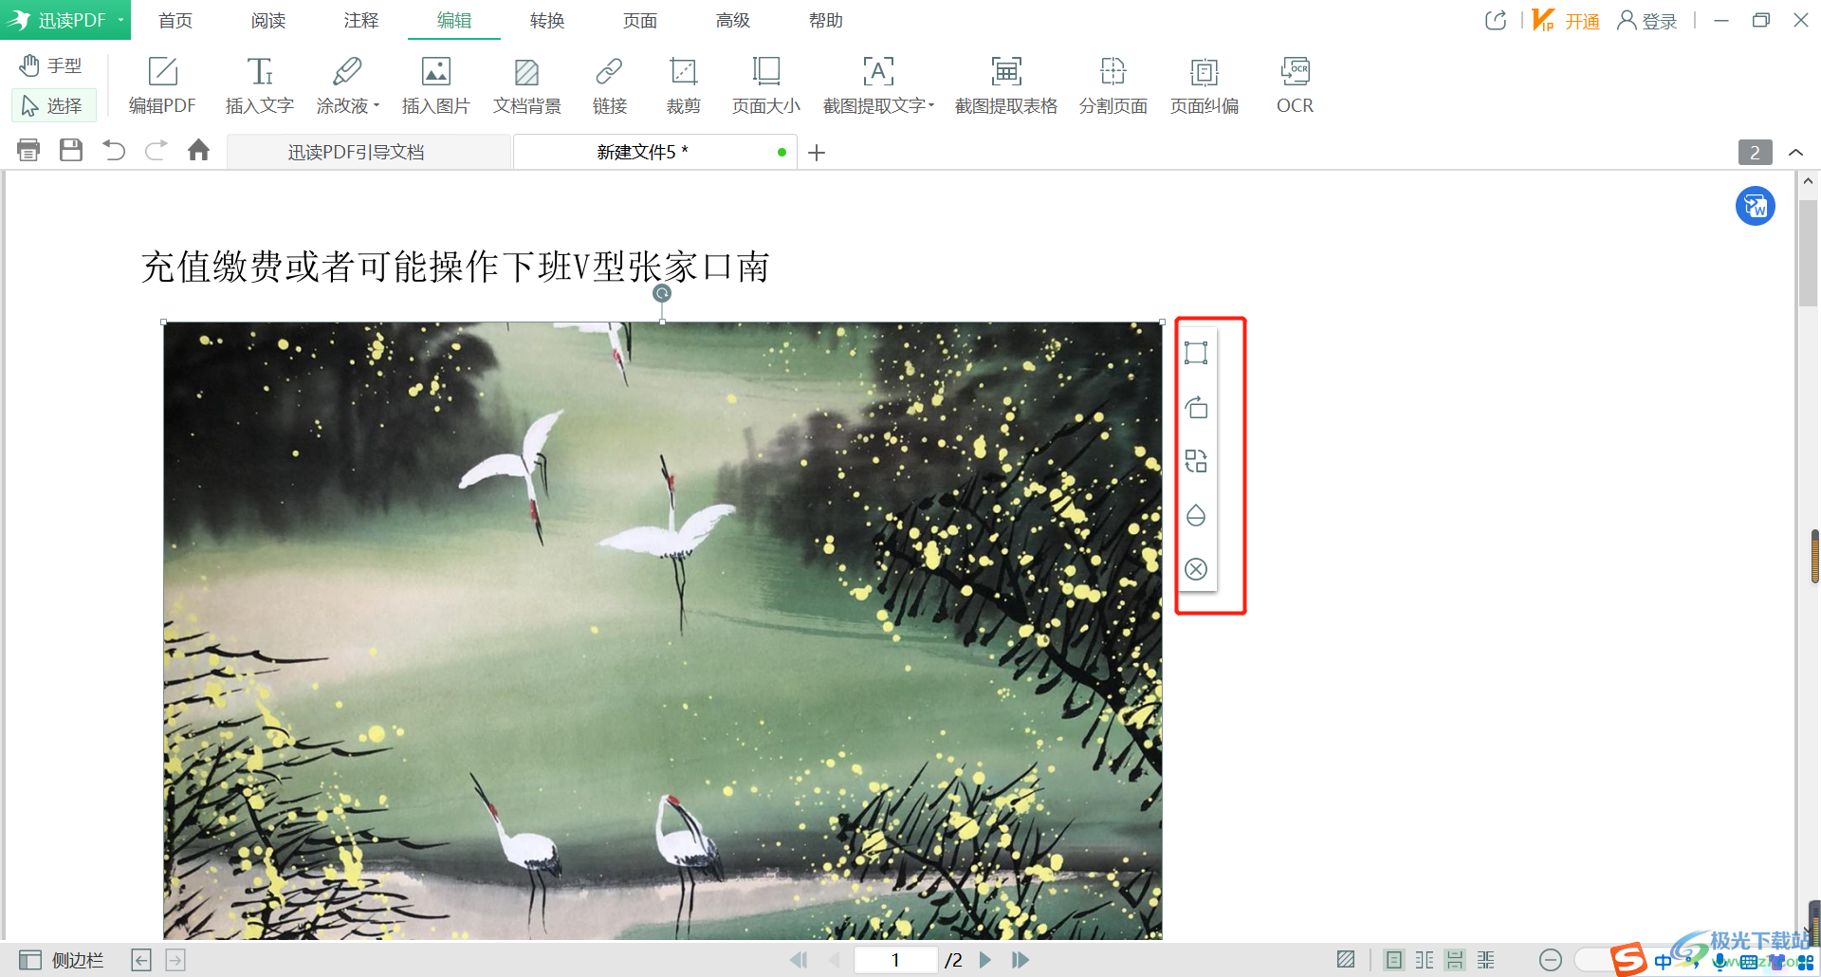This screenshot has width=1821, height=977.
Task: Go to the next page arrow
Action: [x=985, y=960]
